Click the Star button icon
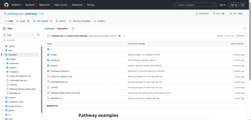The image size is (251, 121). click(231, 14)
